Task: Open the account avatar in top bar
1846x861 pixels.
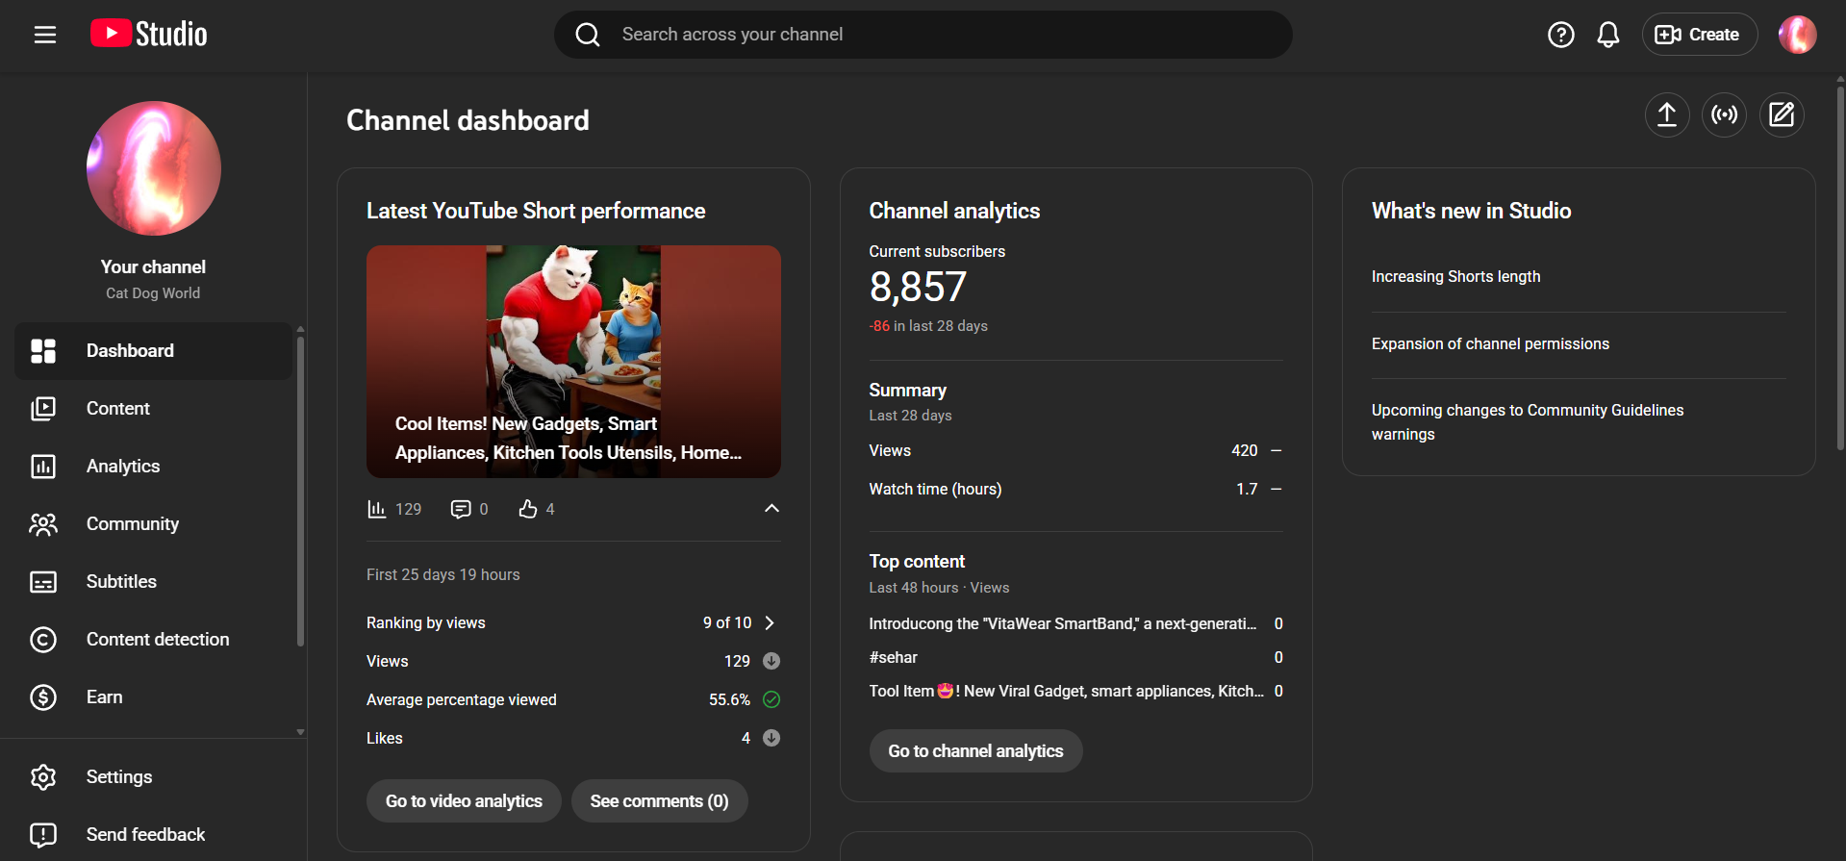Action: [x=1796, y=35]
